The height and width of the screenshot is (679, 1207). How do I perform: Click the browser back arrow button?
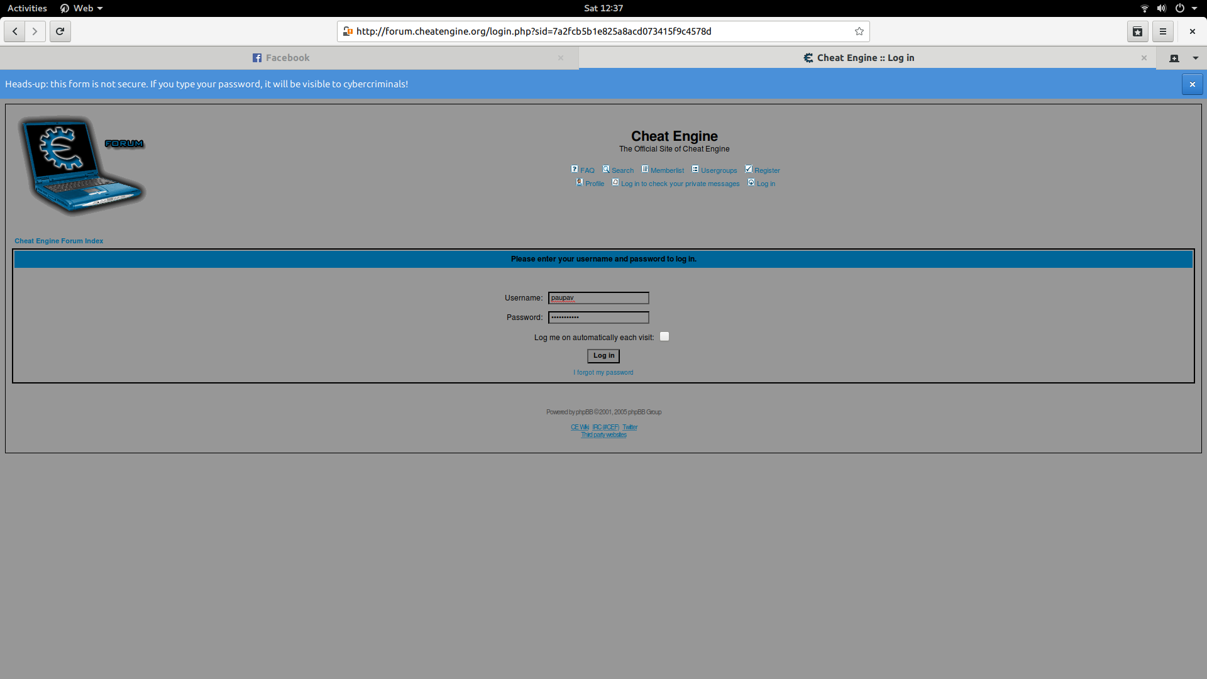(x=14, y=31)
